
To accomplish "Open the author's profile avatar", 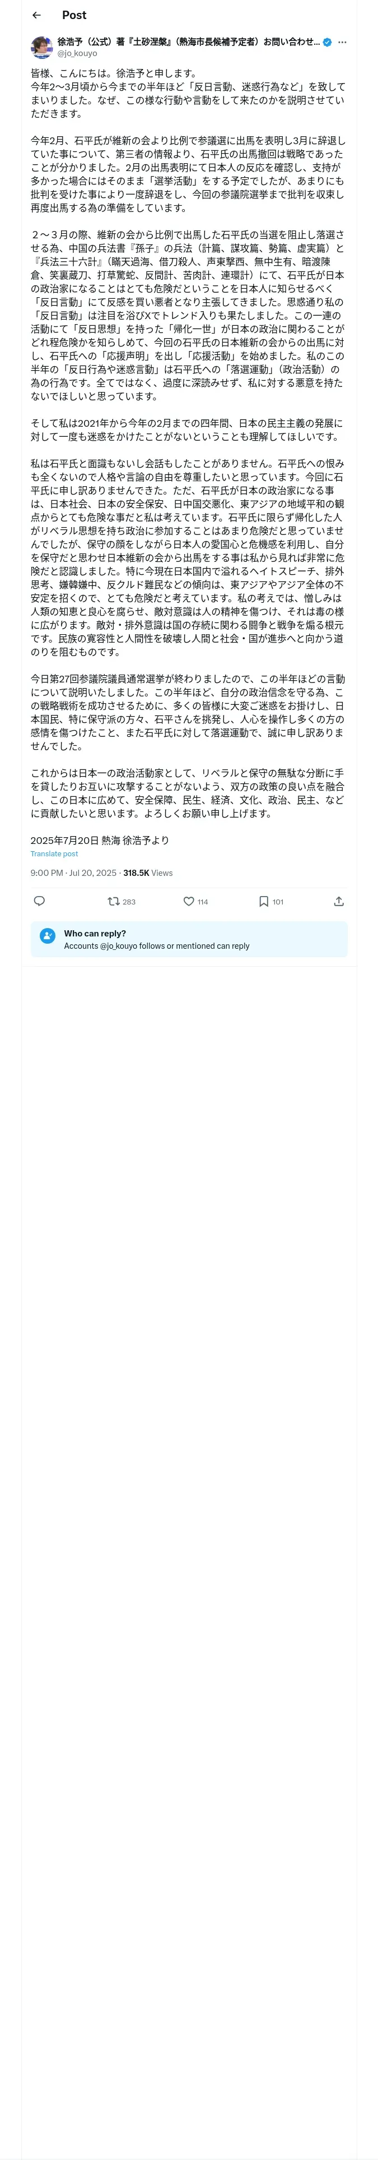I will point(41,47).
